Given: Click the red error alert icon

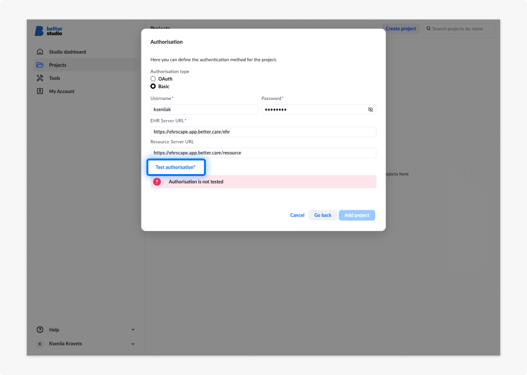Looking at the screenshot, I should click(157, 182).
